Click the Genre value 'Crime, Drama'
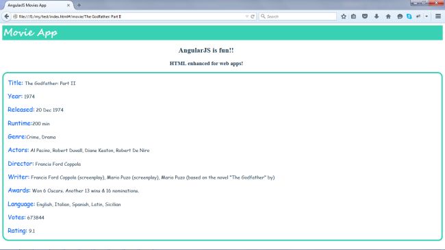This screenshot has height=250, width=445. (41, 137)
